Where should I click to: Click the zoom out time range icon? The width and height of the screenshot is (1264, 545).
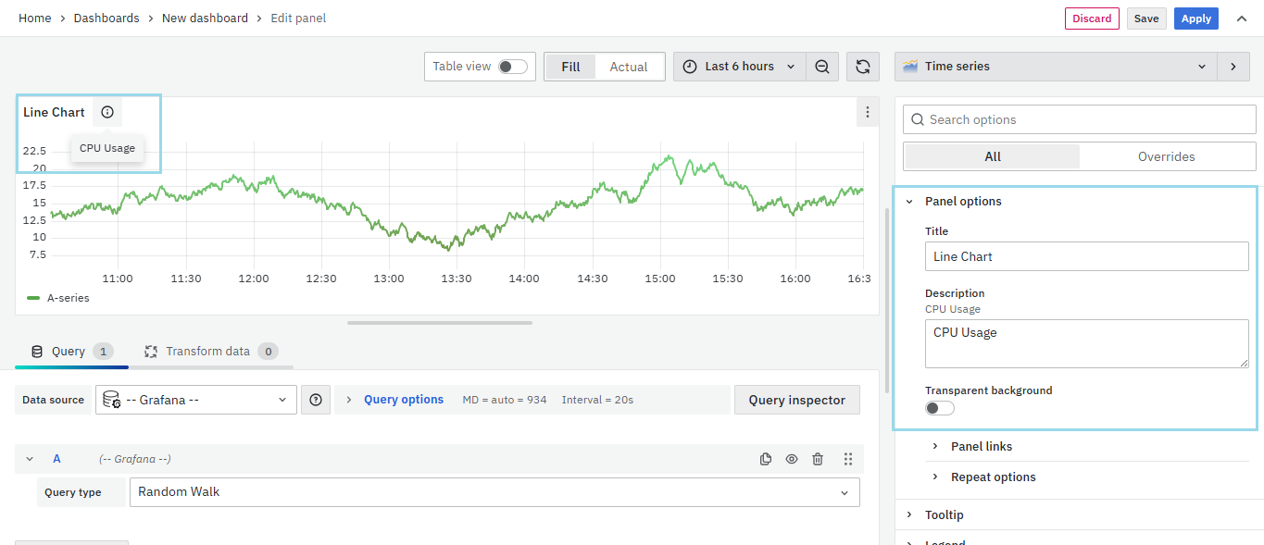[x=822, y=67]
